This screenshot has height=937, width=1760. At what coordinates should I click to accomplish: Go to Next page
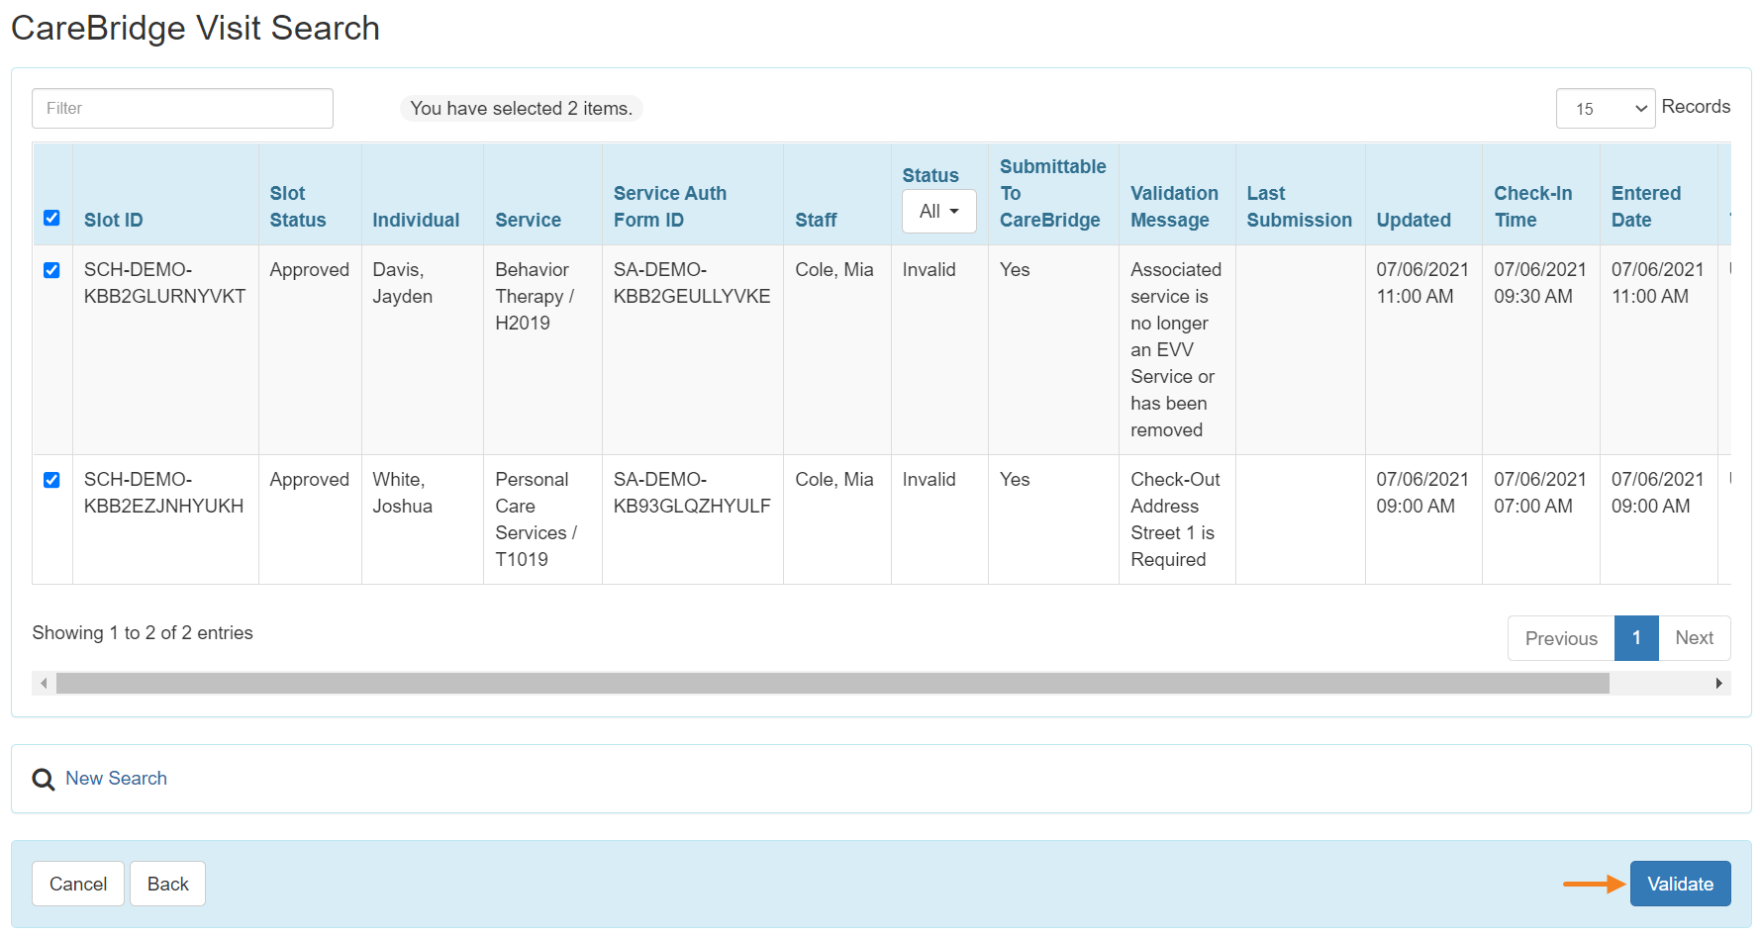1694,638
